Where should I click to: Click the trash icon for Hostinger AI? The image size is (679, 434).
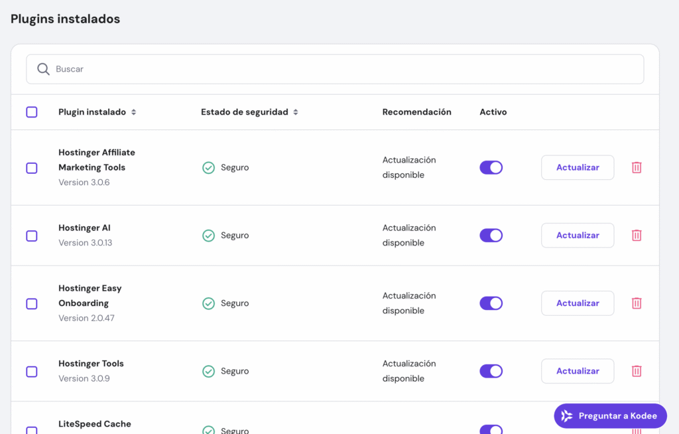(x=636, y=235)
